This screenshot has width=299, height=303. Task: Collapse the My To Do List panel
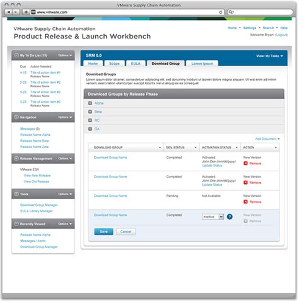16,55
